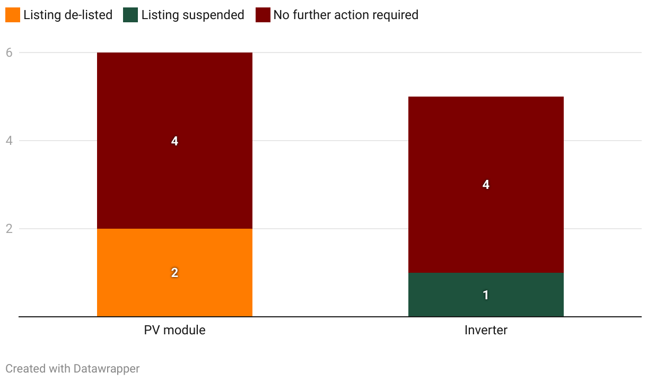Select the Listing suspended legend label
The width and height of the screenshot is (647, 381).
tap(193, 15)
